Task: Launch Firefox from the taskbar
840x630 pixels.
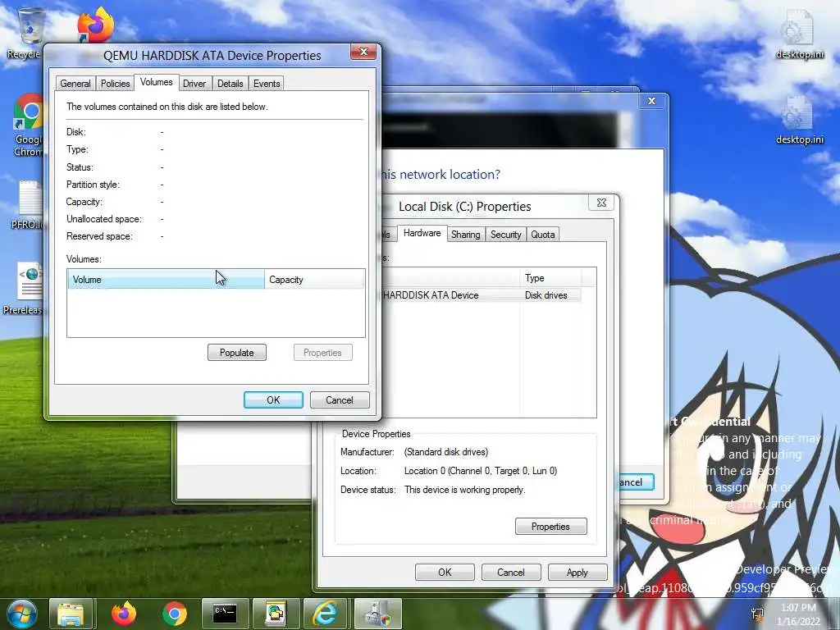Action: tap(123, 614)
